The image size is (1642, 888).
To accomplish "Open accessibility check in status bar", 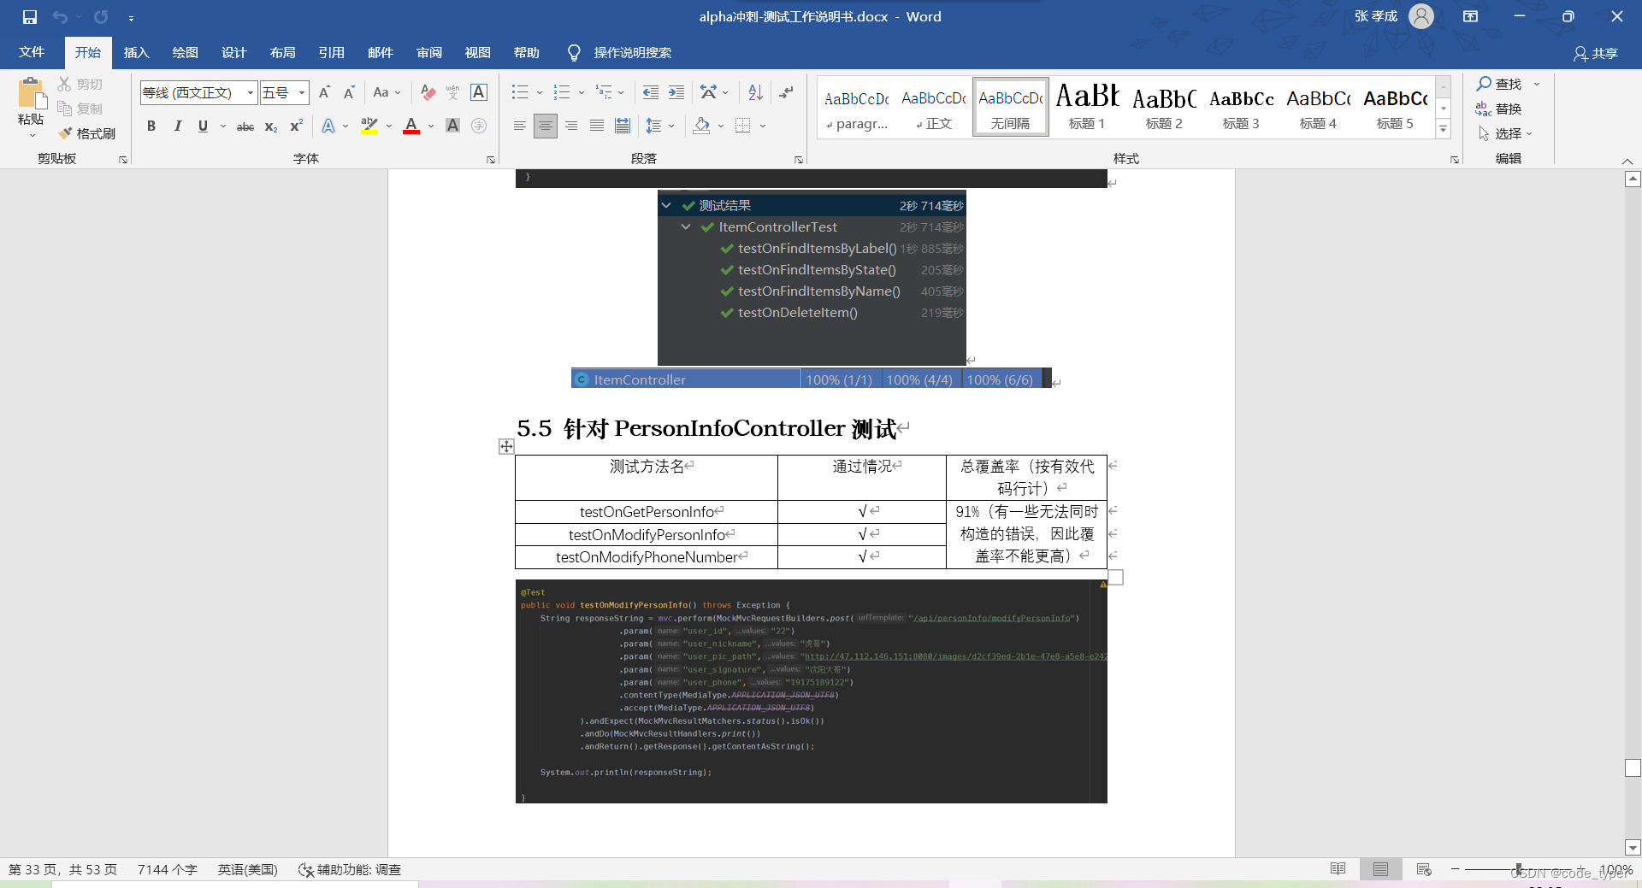I will click(350, 869).
